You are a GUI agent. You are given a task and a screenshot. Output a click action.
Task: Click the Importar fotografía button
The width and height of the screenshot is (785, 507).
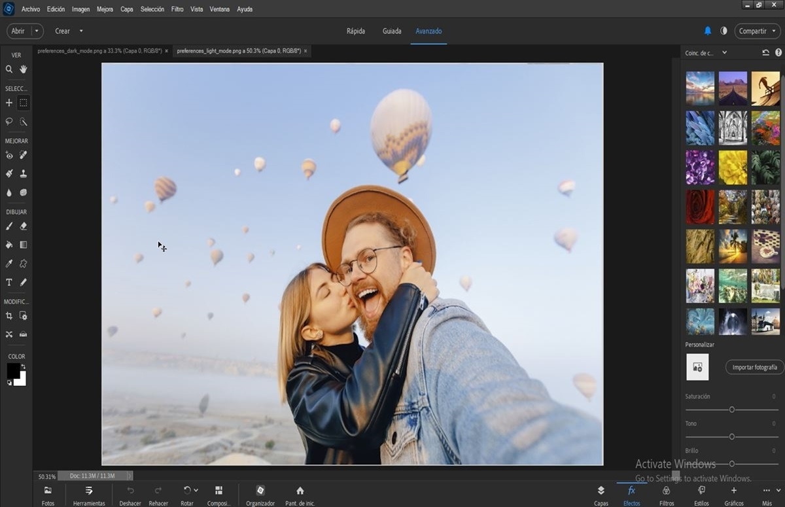coord(754,368)
